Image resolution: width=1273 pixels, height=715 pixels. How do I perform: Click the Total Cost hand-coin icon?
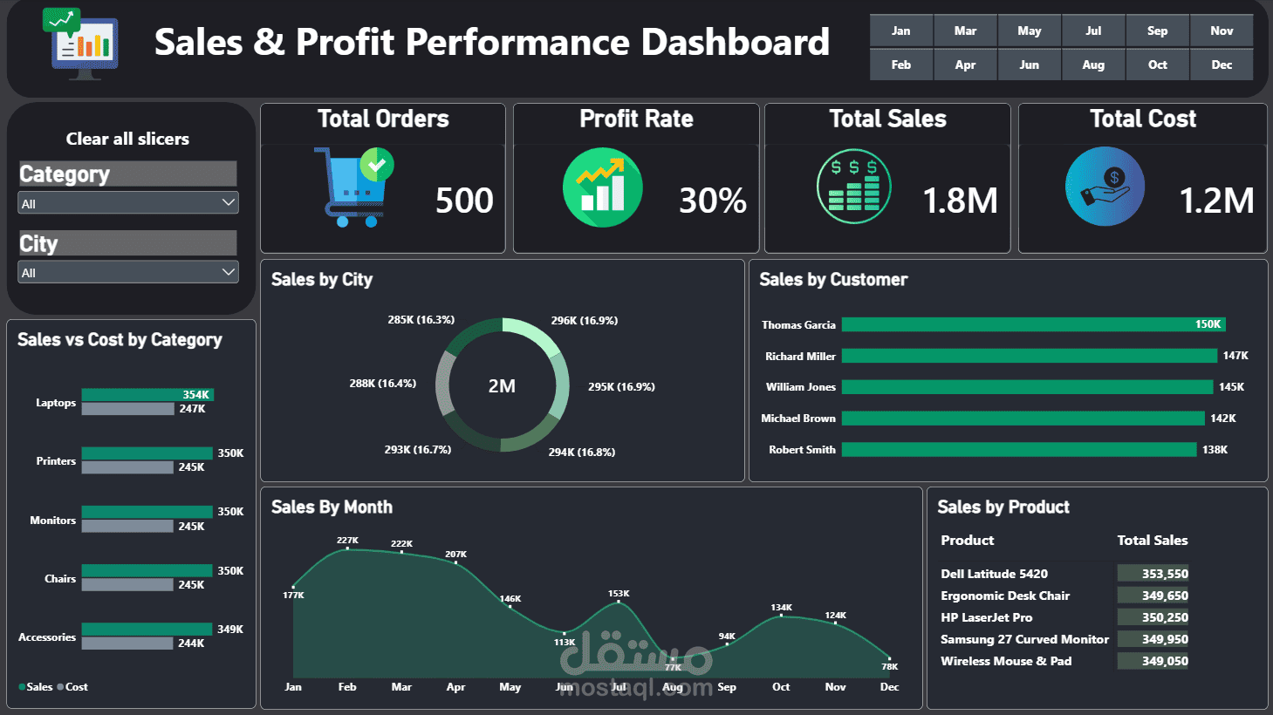click(1105, 187)
